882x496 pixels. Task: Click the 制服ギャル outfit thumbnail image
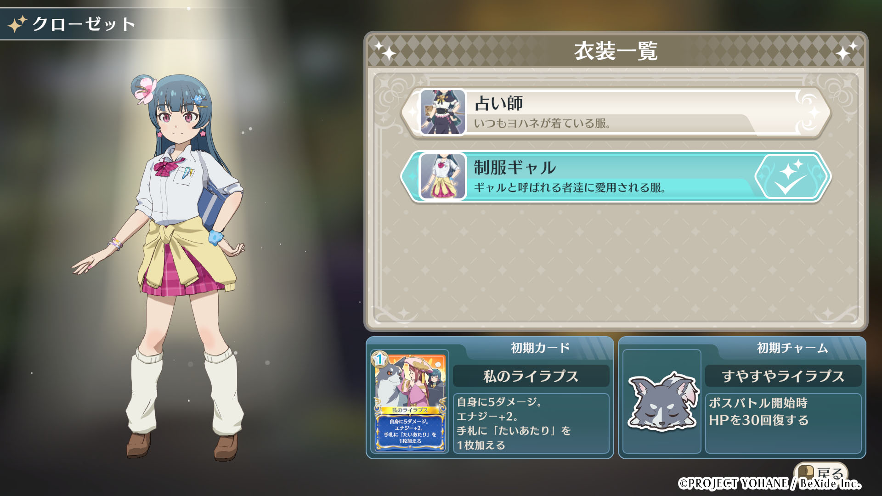(443, 177)
